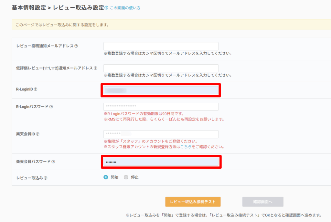331x222 pixels.
Task: Select the R-Loginパスワード input field
Action: click(161, 107)
